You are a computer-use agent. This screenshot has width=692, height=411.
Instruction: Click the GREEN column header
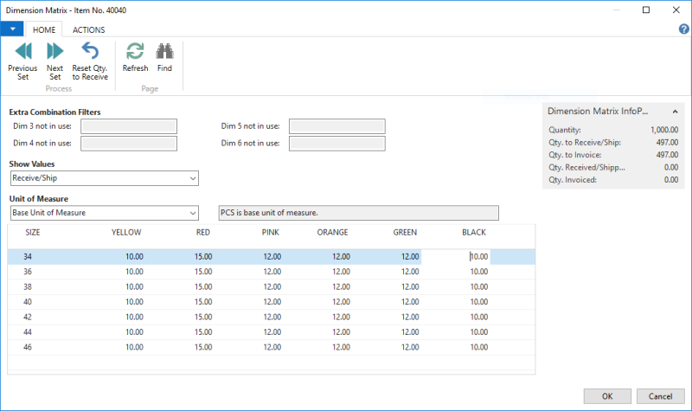pyautogui.click(x=405, y=232)
